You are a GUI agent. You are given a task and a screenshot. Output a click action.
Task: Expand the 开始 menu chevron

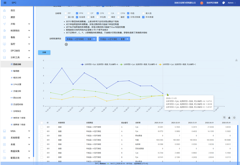pos(29,24)
